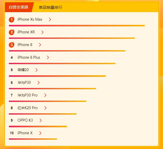
Task: Click the flame badge for rank 3
Action: (12, 45)
